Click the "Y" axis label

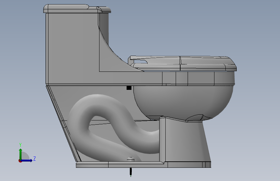(20, 145)
